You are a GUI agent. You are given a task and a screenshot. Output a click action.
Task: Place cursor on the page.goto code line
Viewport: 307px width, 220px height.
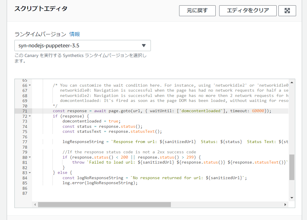(x=161, y=111)
